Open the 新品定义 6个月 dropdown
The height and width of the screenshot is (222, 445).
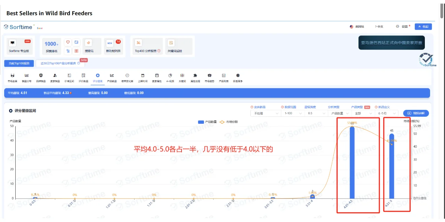(x=386, y=113)
